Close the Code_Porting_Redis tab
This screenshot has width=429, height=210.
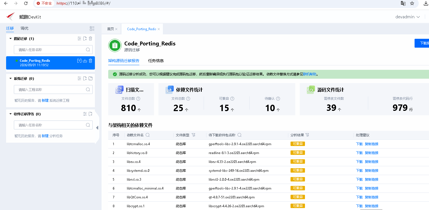coord(159,29)
